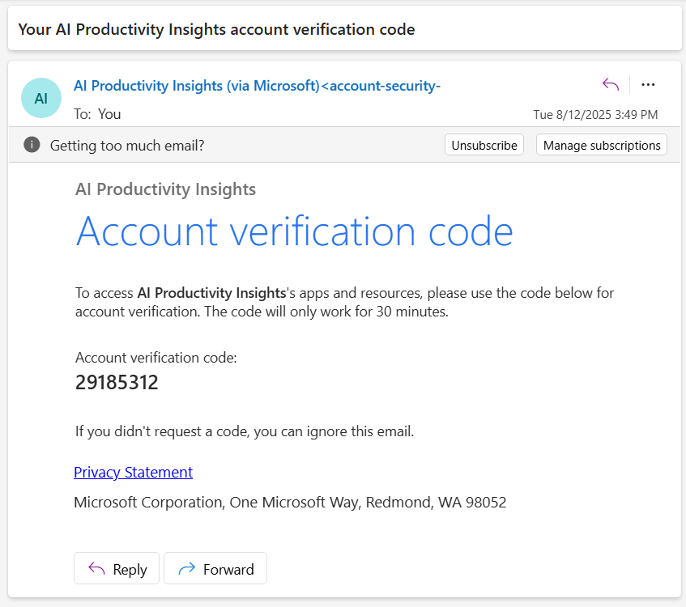
Task: Click the Microsoft Corporation address line
Action: [x=290, y=502]
